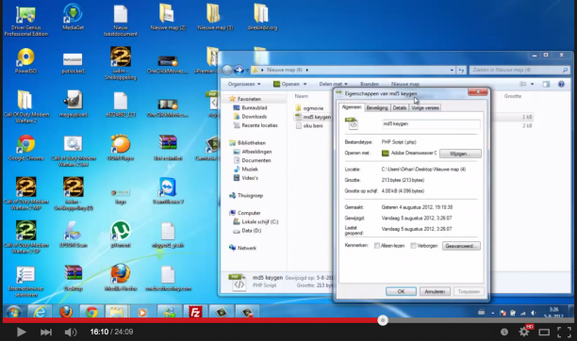Open the view options dropdown arrow
Viewport: 577px width, 341px height.
(532, 84)
